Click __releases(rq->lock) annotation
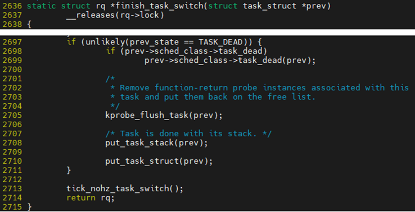The width and height of the screenshot is (415, 212). point(115,15)
